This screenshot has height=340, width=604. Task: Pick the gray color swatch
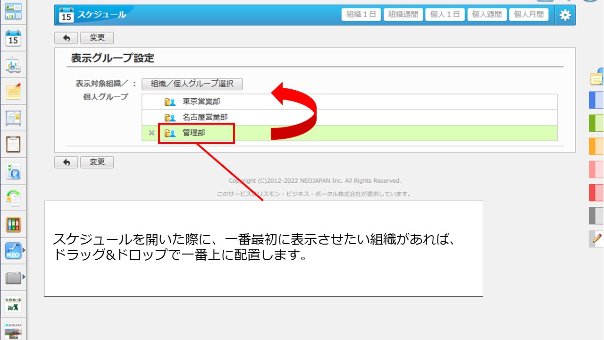596,215
